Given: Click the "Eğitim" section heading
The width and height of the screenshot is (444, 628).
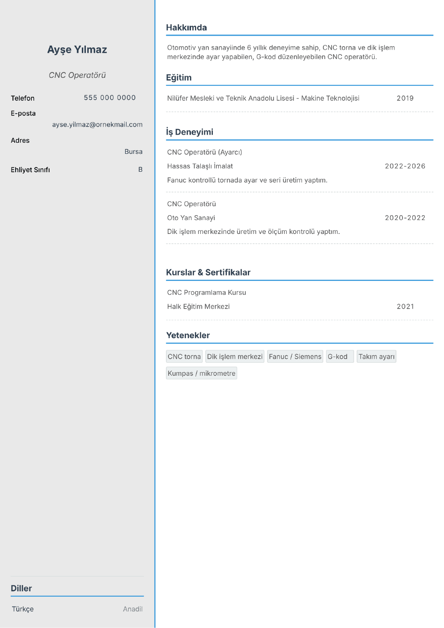Looking at the screenshot, I should pos(179,77).
